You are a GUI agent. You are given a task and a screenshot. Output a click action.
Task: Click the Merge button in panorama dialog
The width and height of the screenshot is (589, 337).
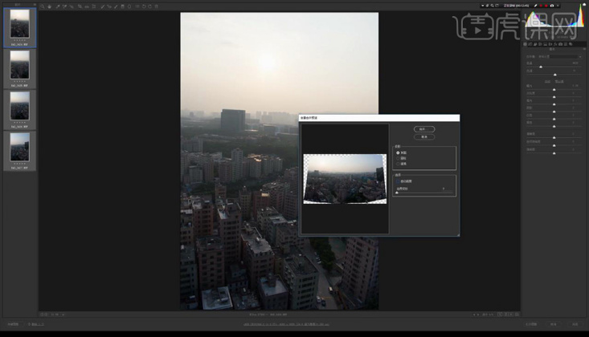[x=424, y=129]
